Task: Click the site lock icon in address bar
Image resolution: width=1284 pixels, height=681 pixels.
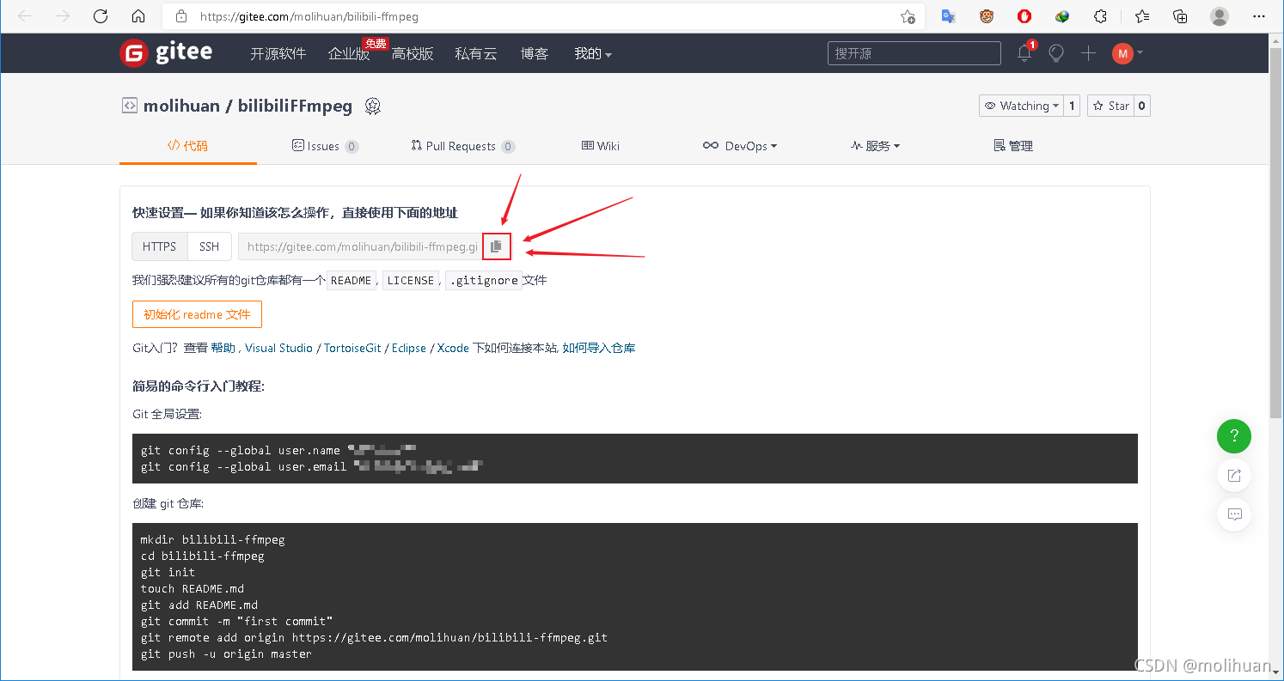Action: pyautogui.click(x=180, y=16)
